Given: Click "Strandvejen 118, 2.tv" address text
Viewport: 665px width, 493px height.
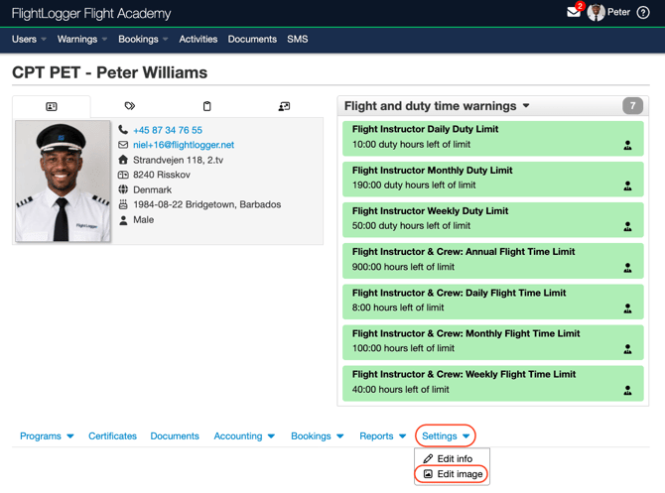Looking at the screenshot, I should pyautogui.click(x=178, y=161).
